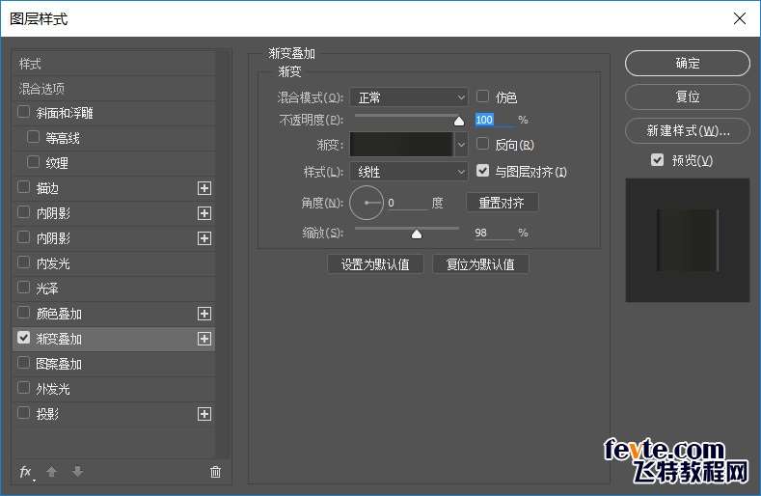Close the 图层样式 dialog
Image resolution: width=761 pixels, height=496 pixels.
tap(740, 18)
